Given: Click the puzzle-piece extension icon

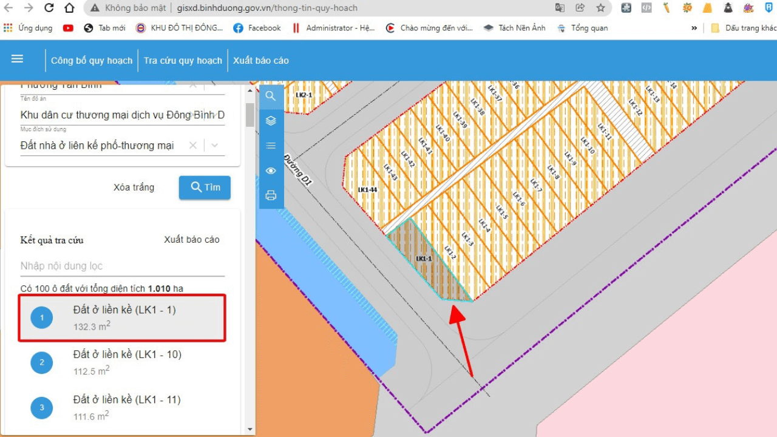Looking at the screenshot, I should pos(626,8).
